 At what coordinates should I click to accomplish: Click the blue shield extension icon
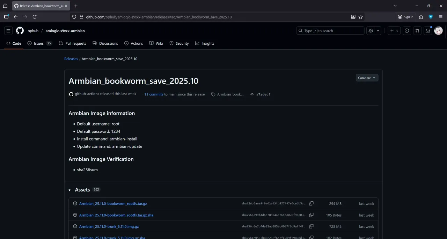coord(431,17)
